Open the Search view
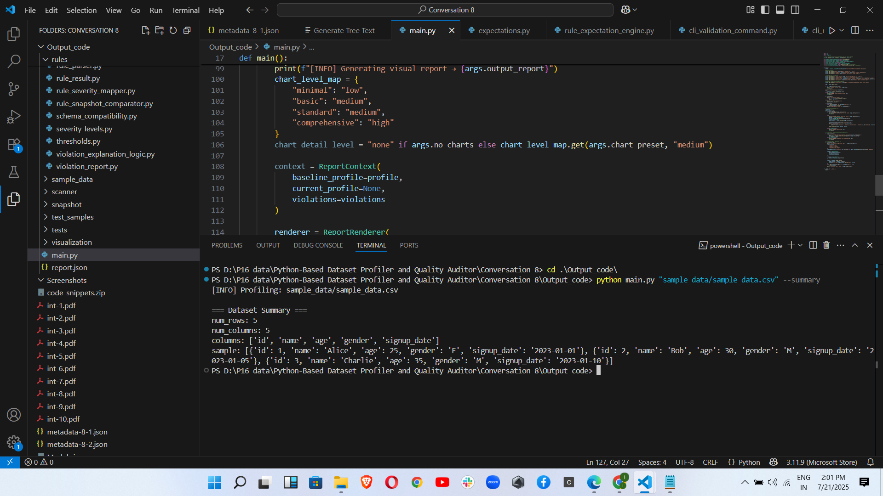 [x=14, y=61]
